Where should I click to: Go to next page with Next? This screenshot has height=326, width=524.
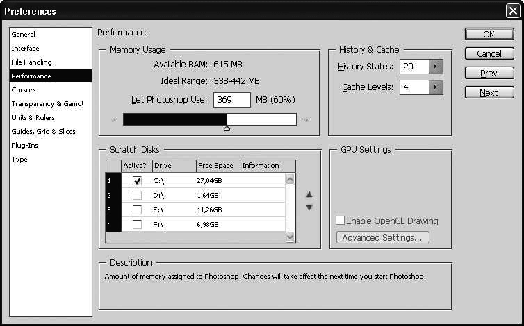tap(489, 92)
